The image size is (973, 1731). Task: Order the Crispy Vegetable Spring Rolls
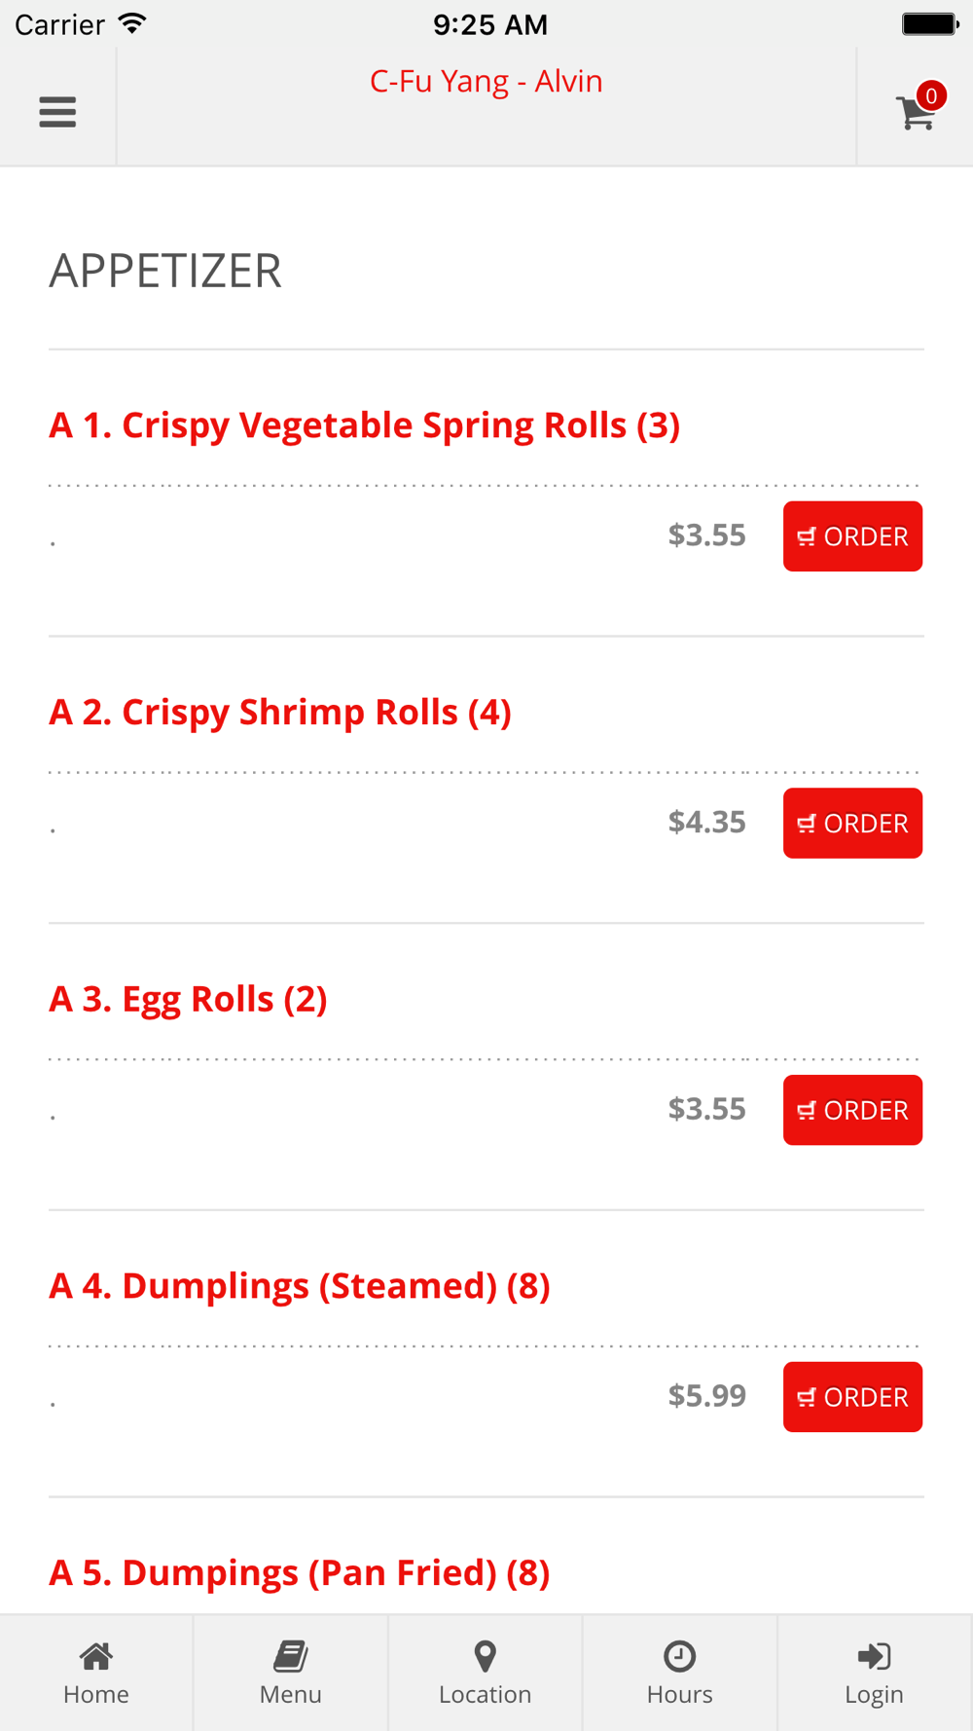click(852, 536)
